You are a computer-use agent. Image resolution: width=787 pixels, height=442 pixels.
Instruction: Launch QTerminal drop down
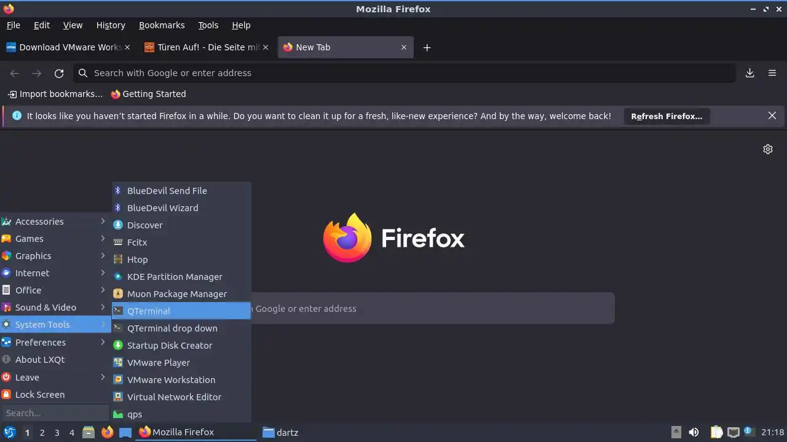tap(181, 328)
